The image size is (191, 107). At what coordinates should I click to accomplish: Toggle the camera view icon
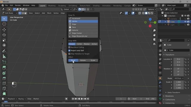click(x=154, y=40)
